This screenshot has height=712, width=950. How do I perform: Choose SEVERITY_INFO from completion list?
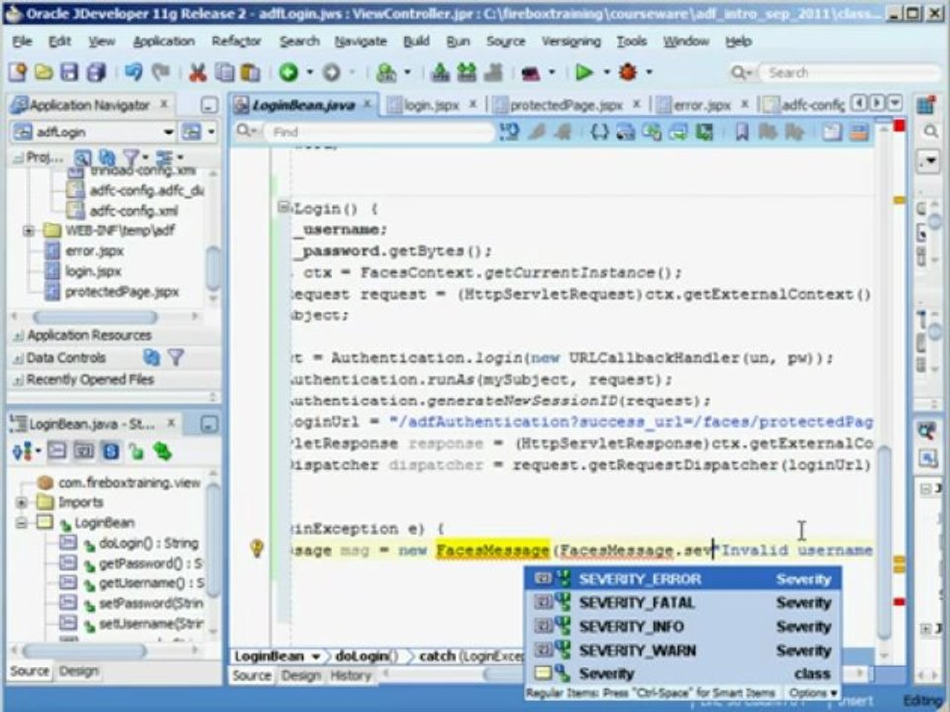pyautogui.click(x=683, y=627)
